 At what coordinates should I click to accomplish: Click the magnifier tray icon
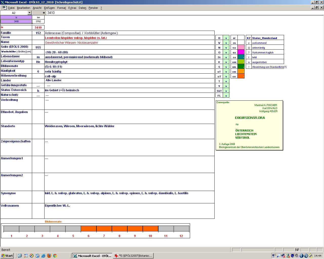pos(279,256)
